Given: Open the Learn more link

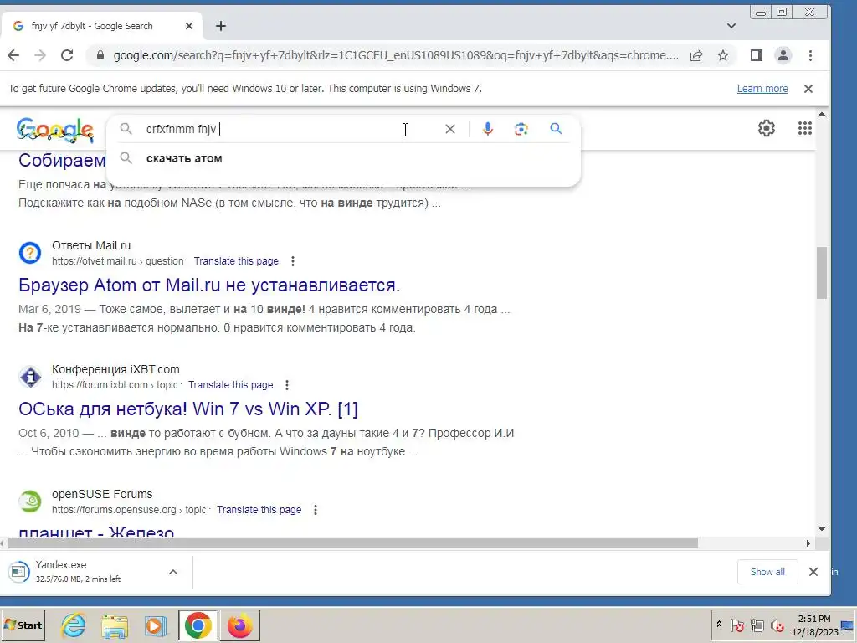Looking at the screenshot, I should point(762,89).
